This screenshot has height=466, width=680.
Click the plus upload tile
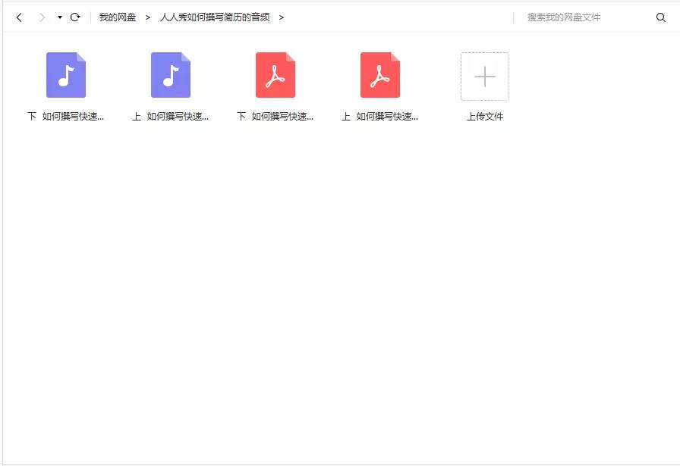coord(485,77)
